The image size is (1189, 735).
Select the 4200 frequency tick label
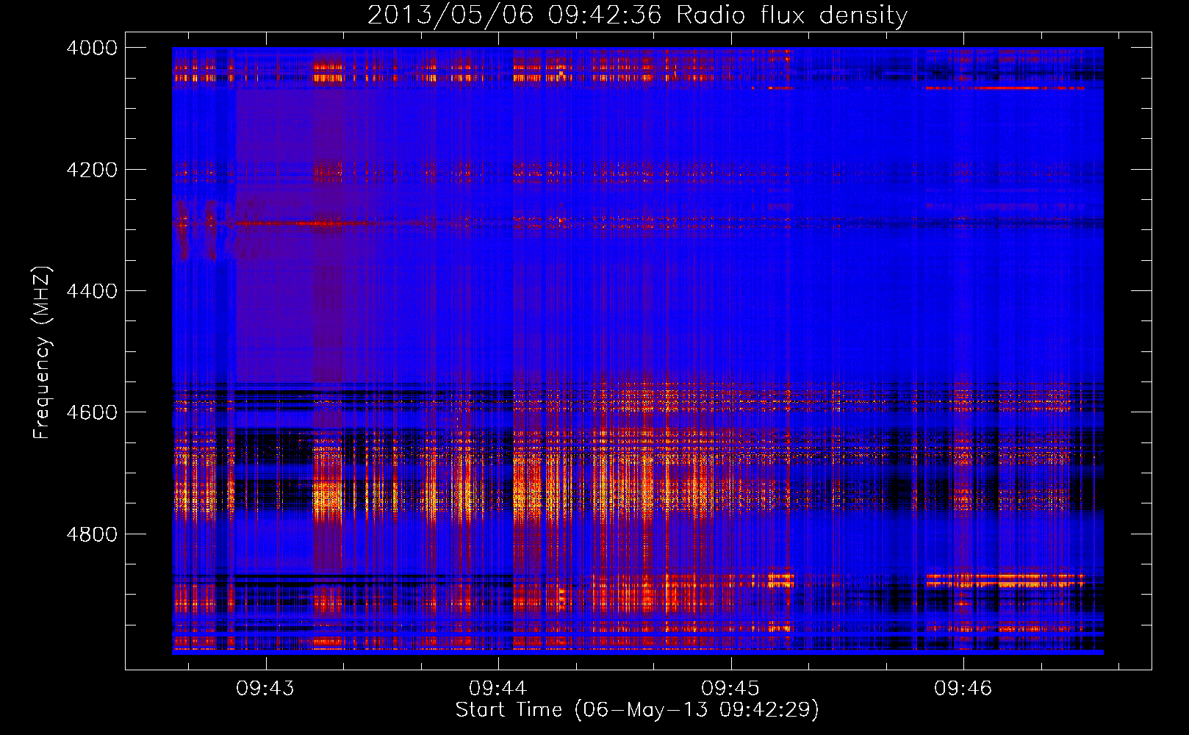coord(92,170)
